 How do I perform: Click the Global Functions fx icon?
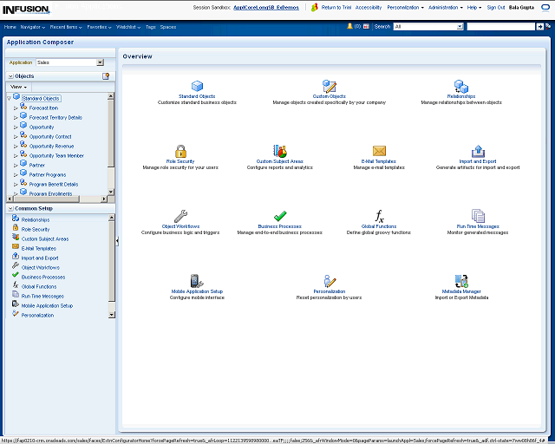tap(379, 216)
